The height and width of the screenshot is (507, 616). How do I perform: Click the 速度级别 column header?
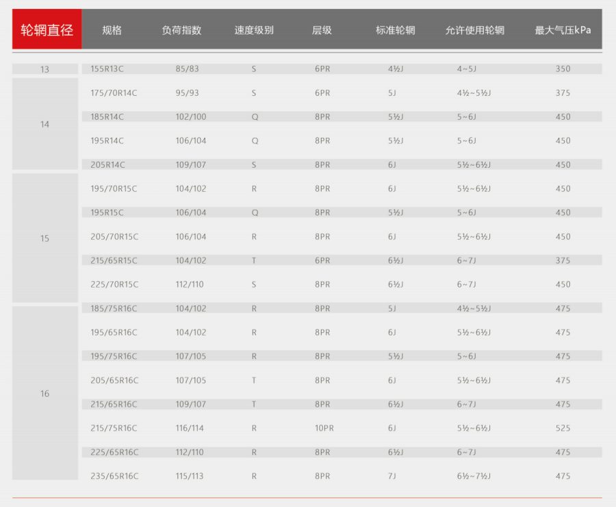(254, 30)
